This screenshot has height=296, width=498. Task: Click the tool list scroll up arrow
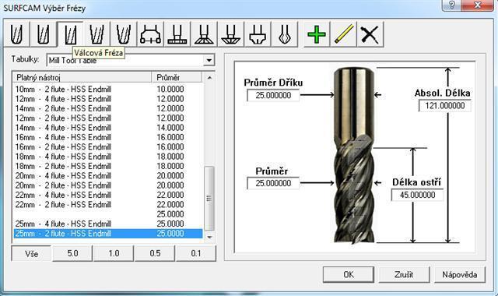coord(209,77)
